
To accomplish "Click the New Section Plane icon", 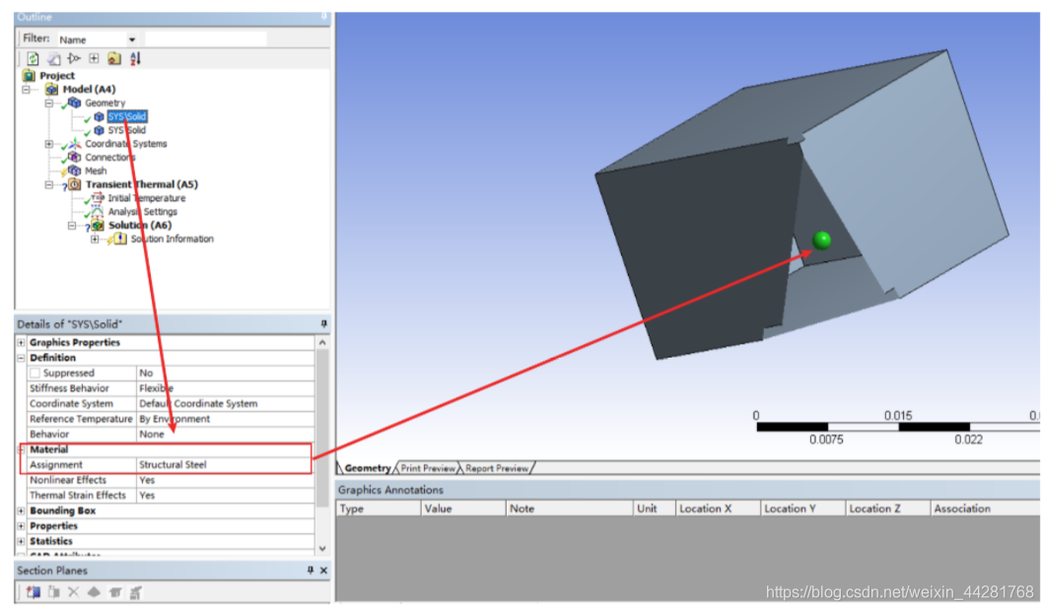I will click(x=33, y=591).
